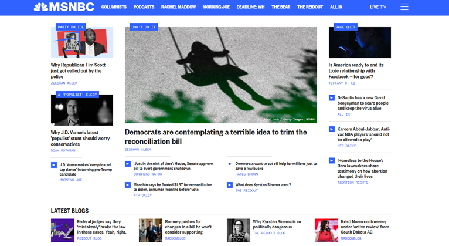Go to Morning Joe section
Viewport: 449px width, 246px height.
pos(216,7)
